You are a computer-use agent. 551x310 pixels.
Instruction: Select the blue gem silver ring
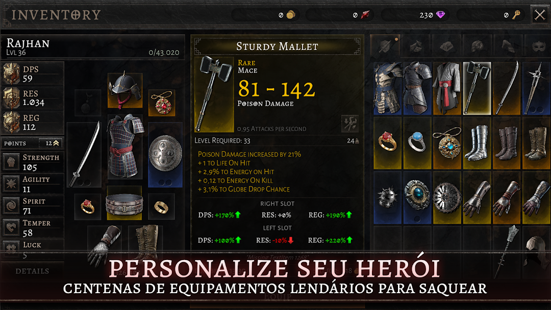pos(417,143)
